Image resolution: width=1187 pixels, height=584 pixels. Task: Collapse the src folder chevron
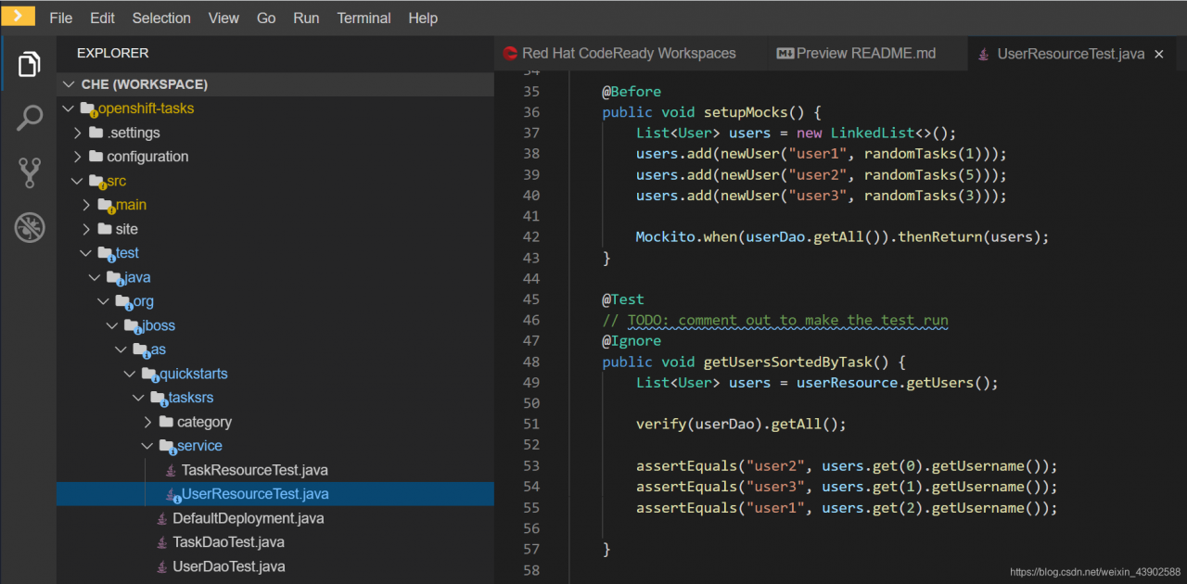(78, 181)
